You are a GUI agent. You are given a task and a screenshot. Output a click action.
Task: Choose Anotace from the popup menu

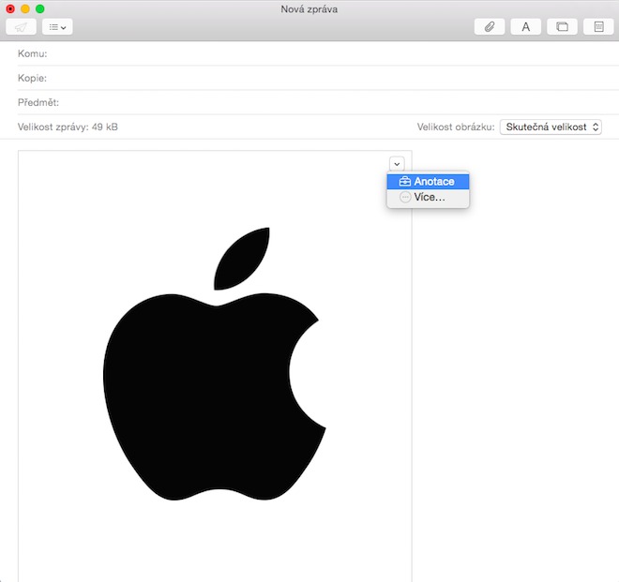[428, 182]
